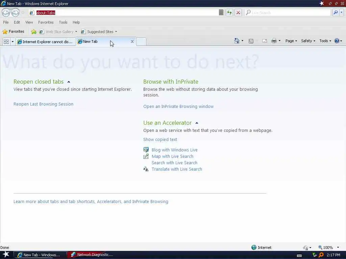This screenshot has height=259, width=346.
Task: Close the New Tab tab
Action: coord(132,41)
